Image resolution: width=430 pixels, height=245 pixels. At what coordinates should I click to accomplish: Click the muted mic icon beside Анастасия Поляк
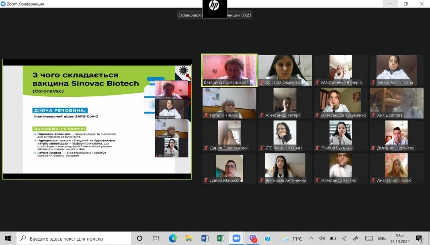tap(373, 180)
